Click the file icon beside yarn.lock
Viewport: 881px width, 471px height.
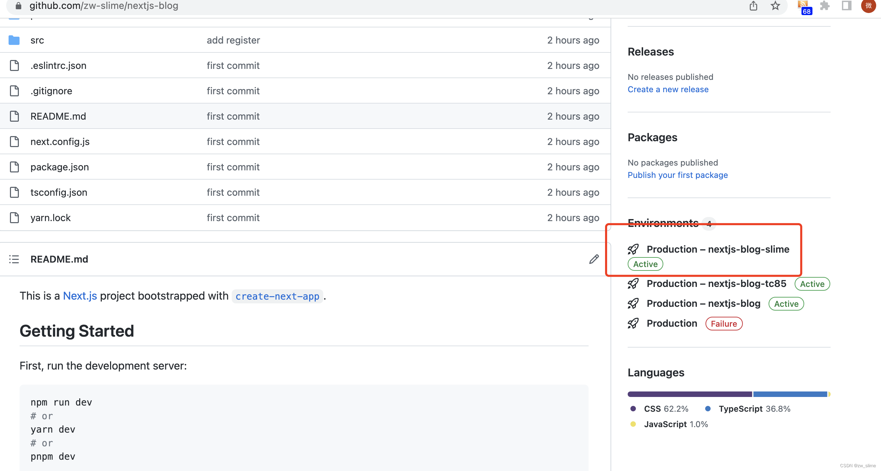click(14, 218)
